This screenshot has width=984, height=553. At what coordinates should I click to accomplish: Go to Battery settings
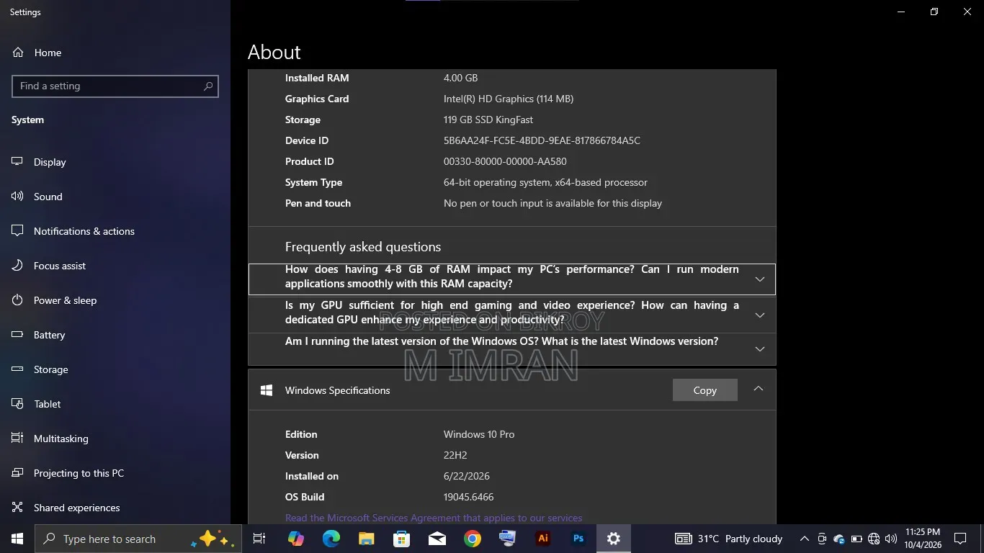tap(115, 335)
